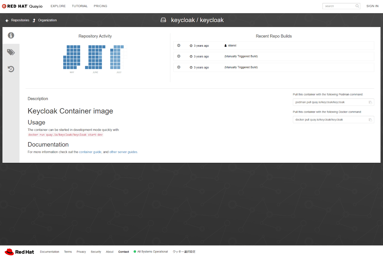Click the Red Hat footer logo
The height and width of the screenshot is (257, 383).
(19, 252)
